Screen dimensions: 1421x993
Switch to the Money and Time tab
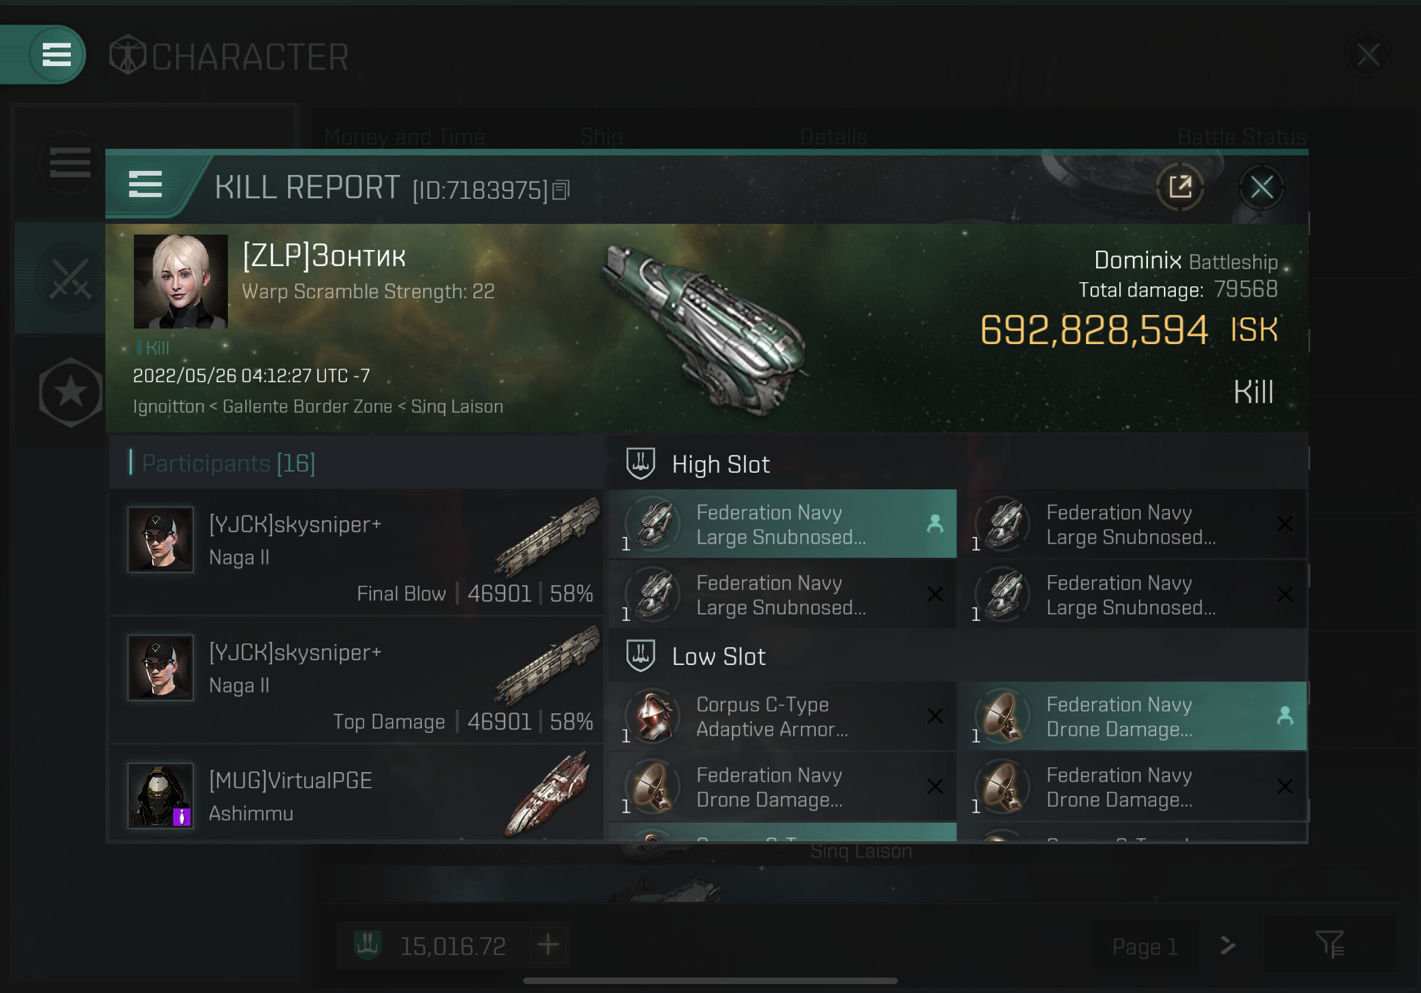[405, 137]
